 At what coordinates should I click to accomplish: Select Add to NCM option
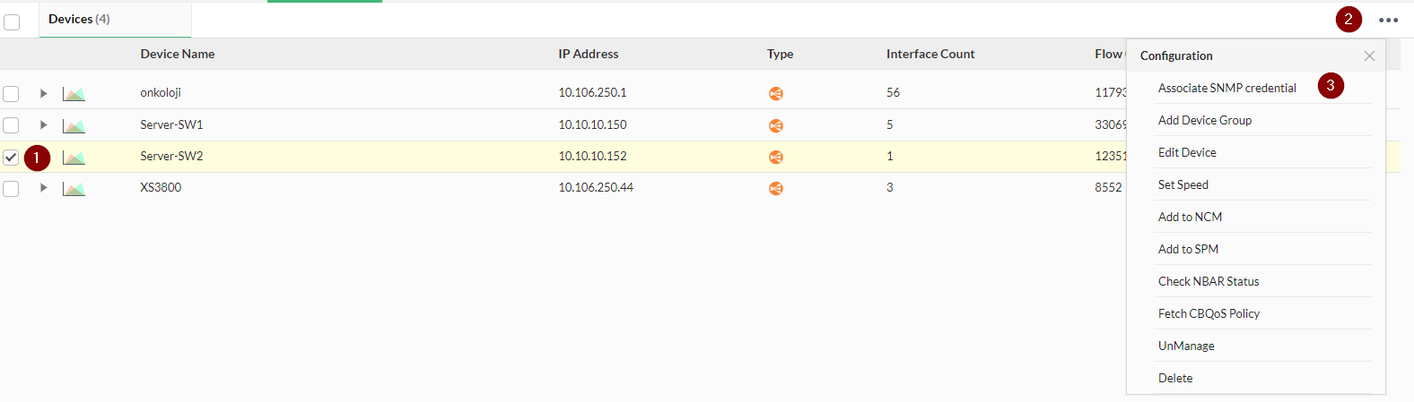(1190, 217)
